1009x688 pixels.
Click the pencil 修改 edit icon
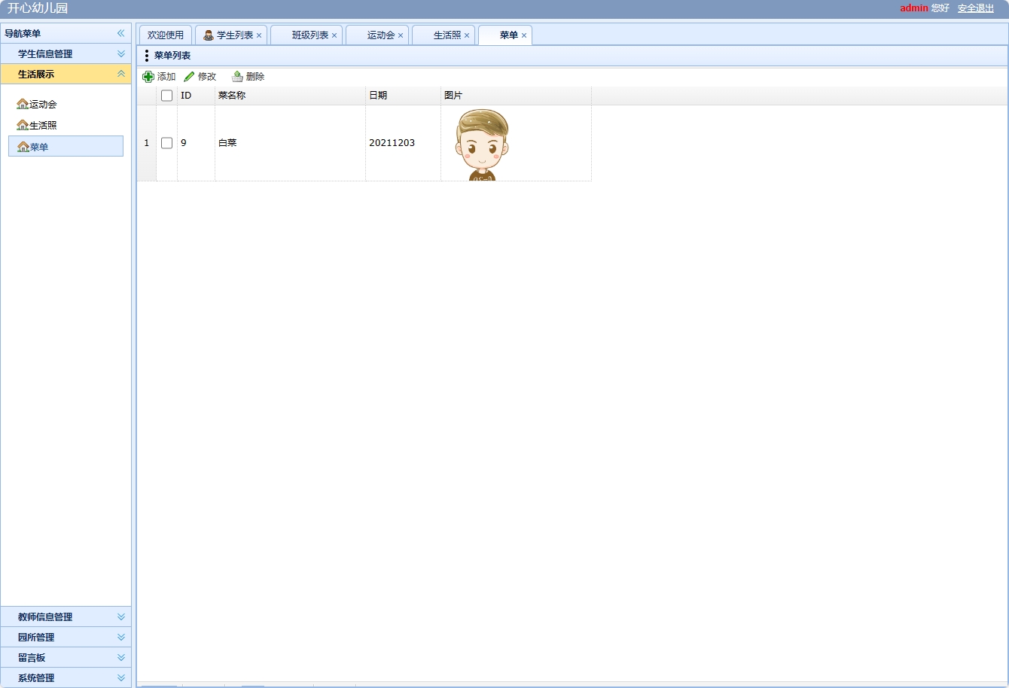(189, 77)
